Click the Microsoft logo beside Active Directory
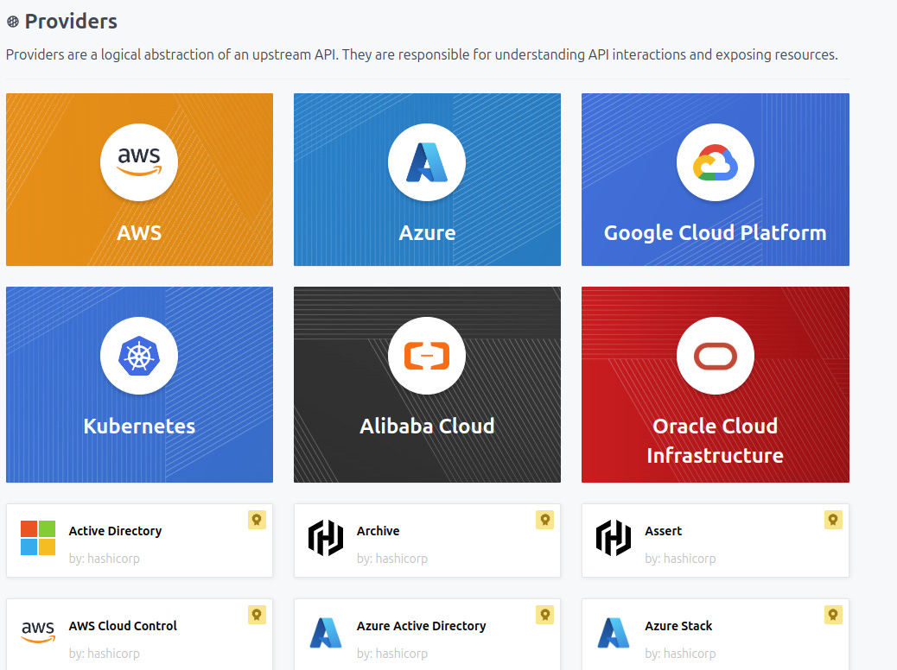 (38, 538)
